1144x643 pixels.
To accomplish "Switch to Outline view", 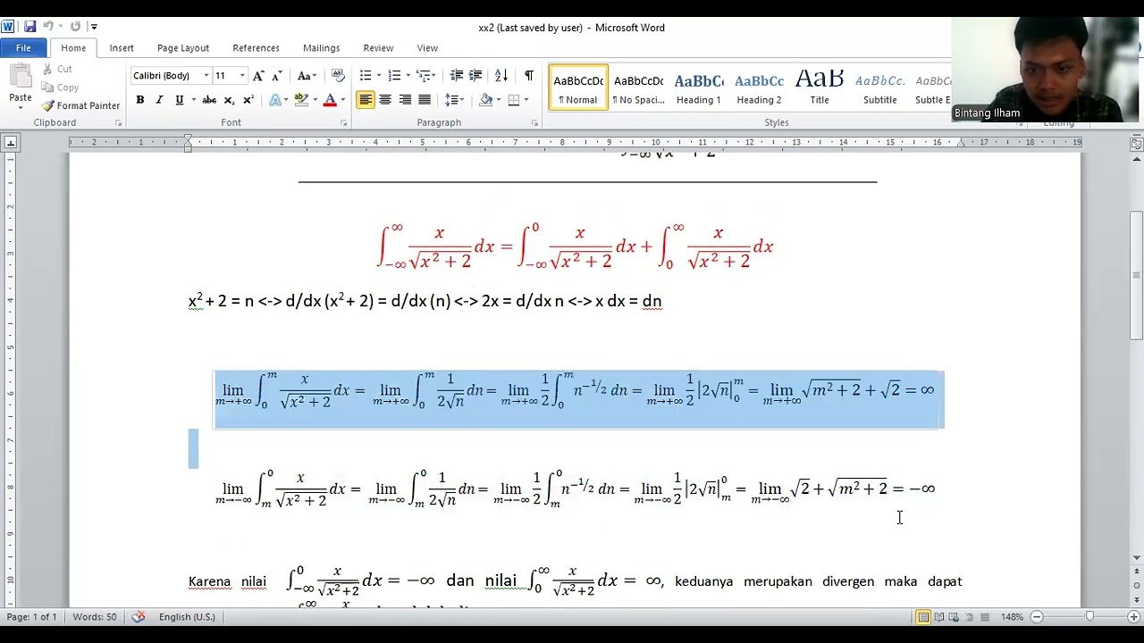I will [x=969, y=617].
